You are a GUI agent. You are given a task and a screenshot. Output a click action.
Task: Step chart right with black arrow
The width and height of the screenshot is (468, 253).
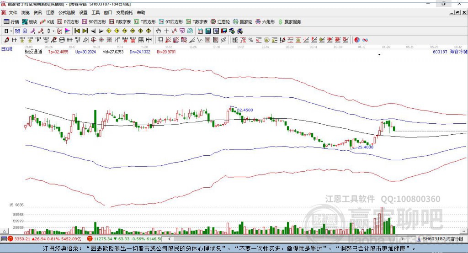(x=101, y=31)
